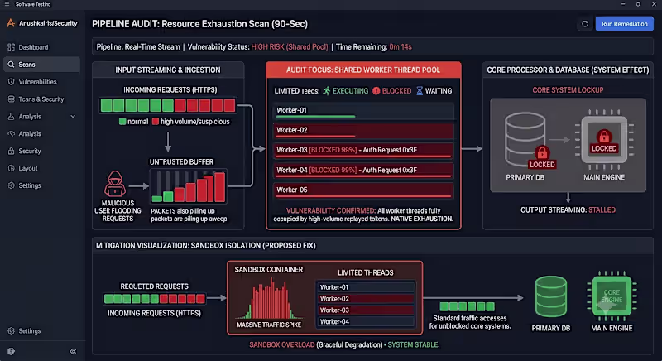The height and width of the screenshot is (361, 662).
Task: Click the green normal legend swatch
Action: [122, 122]
